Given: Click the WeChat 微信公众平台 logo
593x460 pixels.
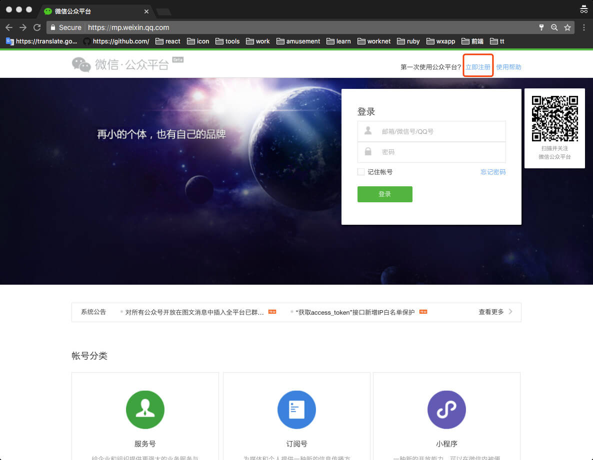Looking at the screenshot, I should tap(120, 64).
